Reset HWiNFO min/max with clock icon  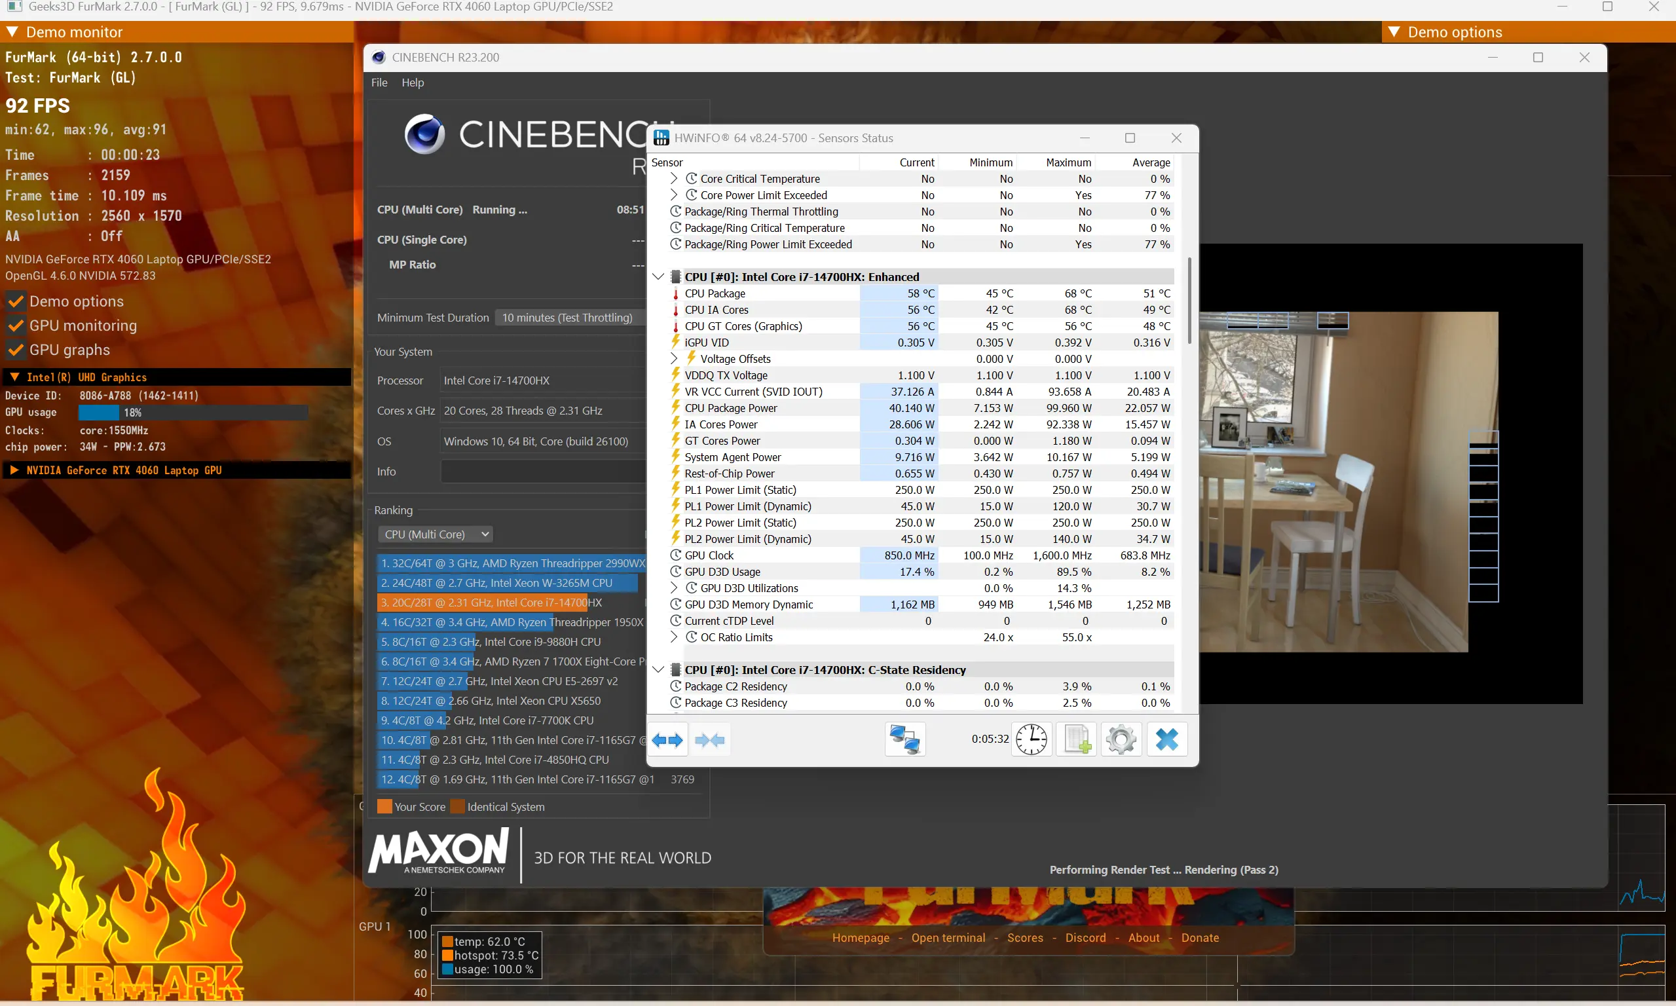(x=1031, y=739)
